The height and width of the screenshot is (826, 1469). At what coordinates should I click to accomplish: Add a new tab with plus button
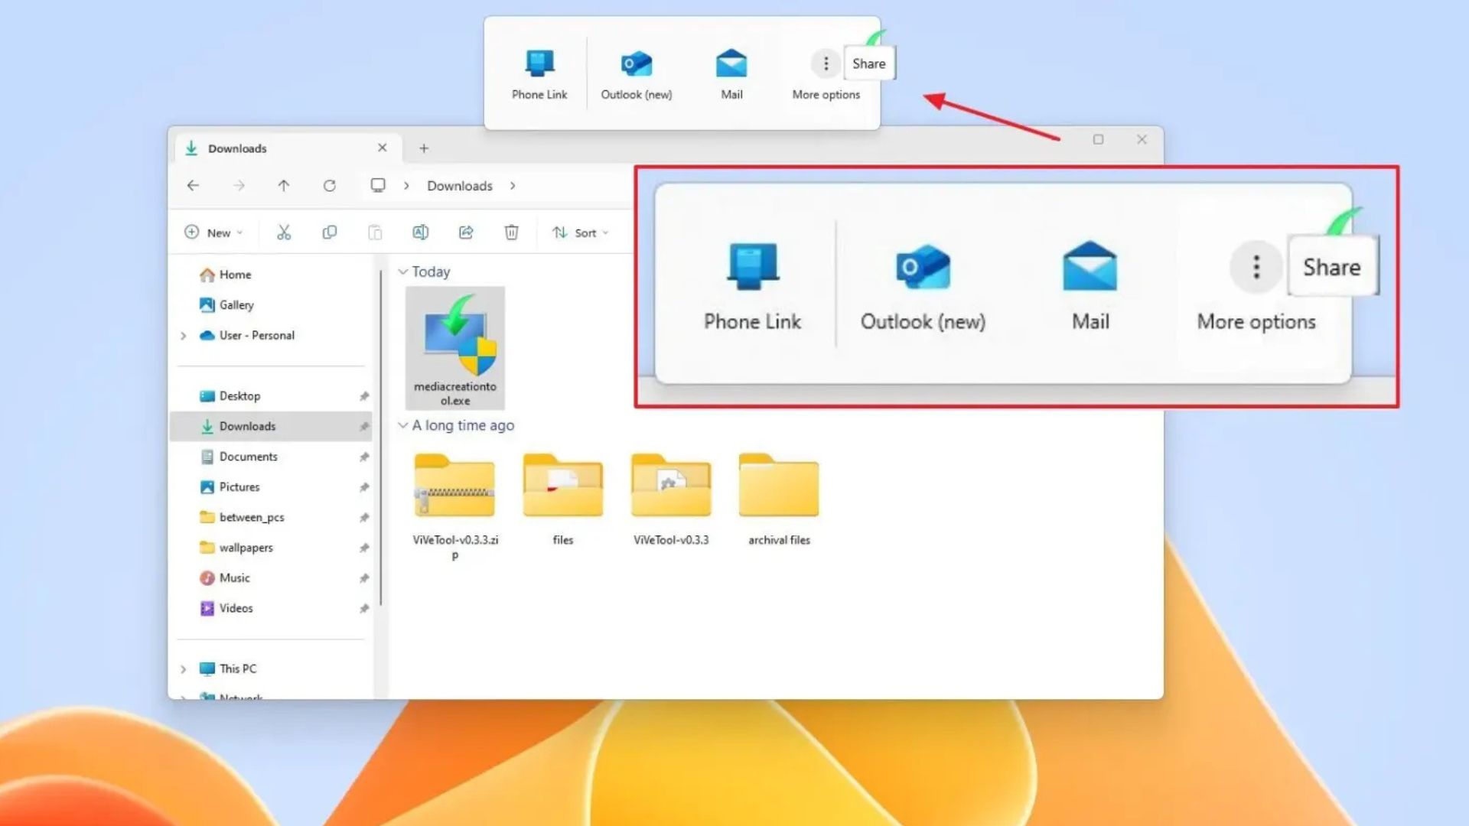pyautogui.click(x=424, y=148)
